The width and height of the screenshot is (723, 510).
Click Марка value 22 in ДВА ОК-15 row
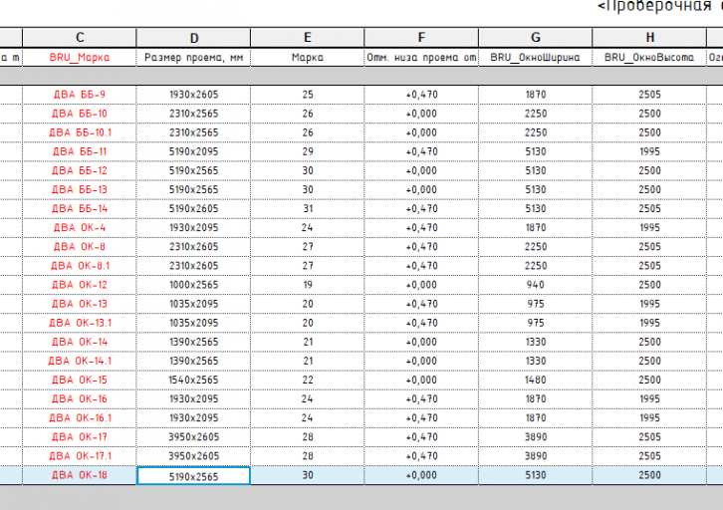pos(308,380)
